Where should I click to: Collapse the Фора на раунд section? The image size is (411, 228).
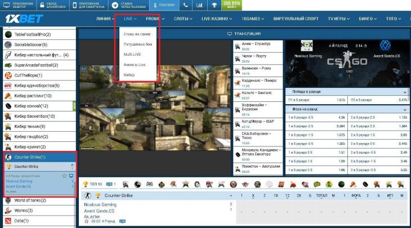405,109
